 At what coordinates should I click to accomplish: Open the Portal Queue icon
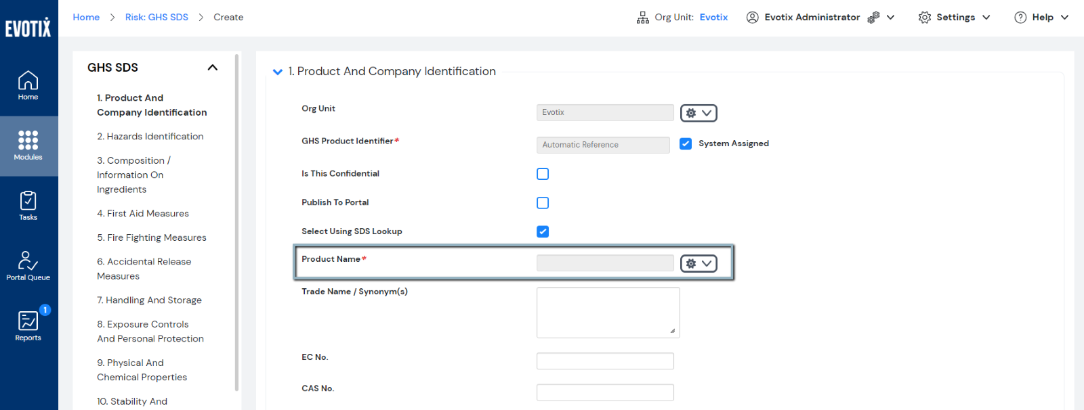click(x=28, y=266)
